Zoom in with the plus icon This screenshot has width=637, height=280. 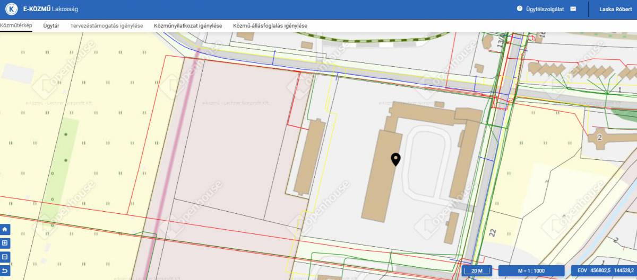5,243
